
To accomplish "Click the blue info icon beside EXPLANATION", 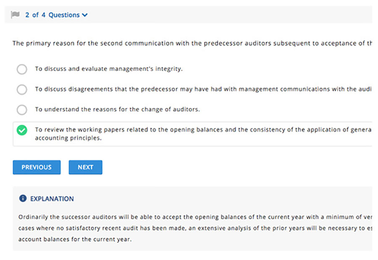I will pyautogui.click(x=23, y=199).
